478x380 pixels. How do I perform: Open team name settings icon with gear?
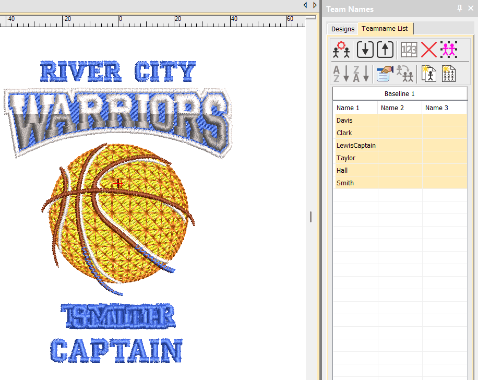pyautogui.click(x=342, y=50)
